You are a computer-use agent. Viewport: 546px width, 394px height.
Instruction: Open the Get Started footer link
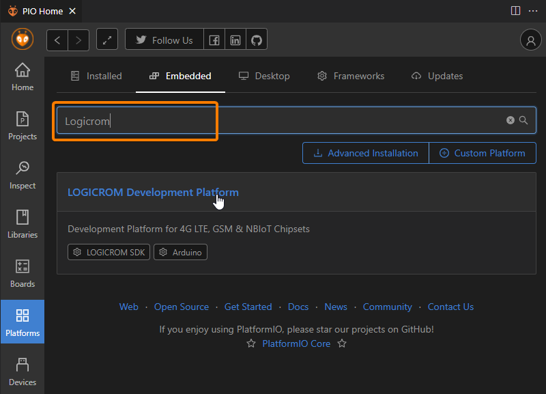click(248, 307)
